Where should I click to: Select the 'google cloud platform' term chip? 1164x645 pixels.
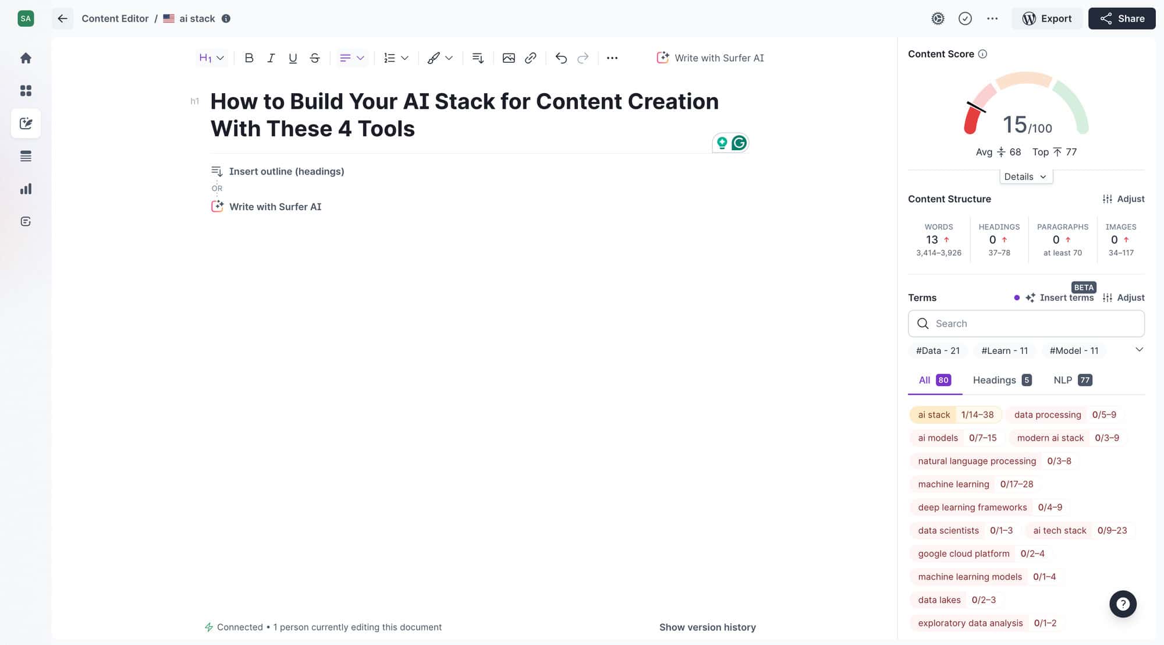coord(981,554)
